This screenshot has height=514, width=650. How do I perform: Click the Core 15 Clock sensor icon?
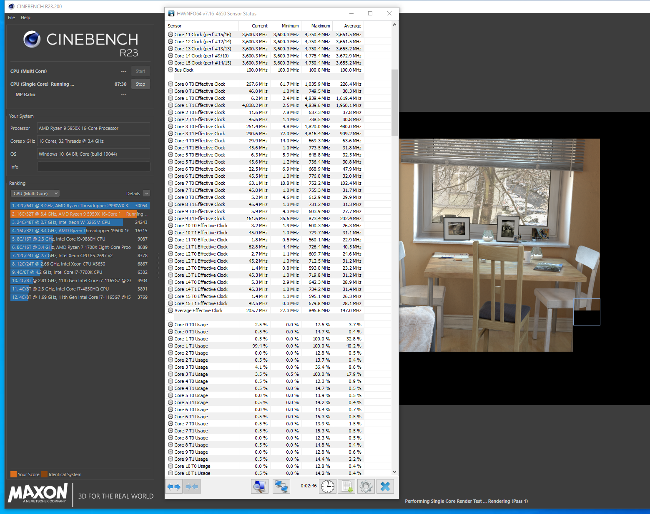click(171, 63)
